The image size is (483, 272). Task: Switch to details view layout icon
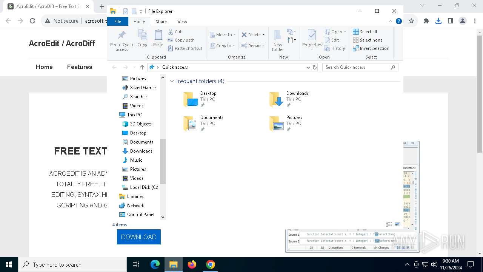[x=389, y=224]
